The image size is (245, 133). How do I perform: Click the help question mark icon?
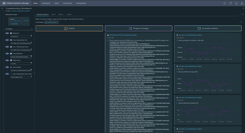[243, 9]
